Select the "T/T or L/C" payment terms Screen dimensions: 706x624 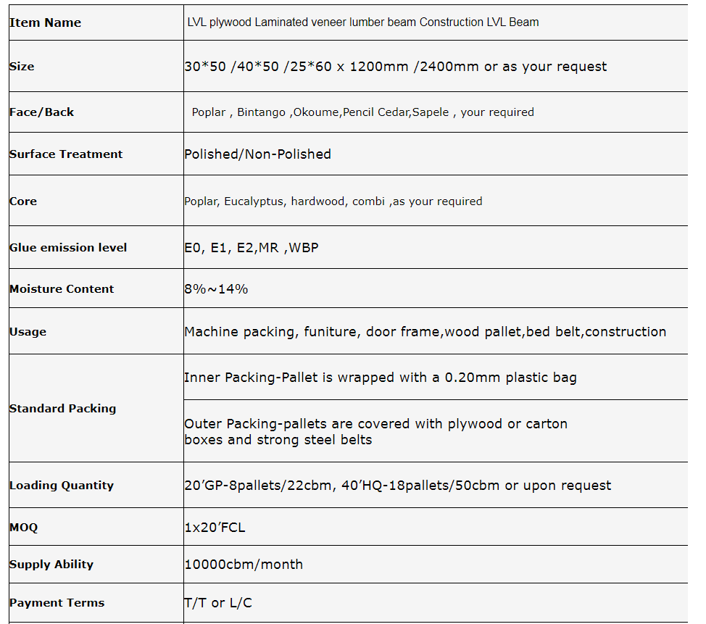pyautogui.click(x=218, y=603)
